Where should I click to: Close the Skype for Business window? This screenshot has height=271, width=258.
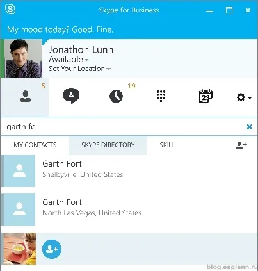point(248,10)
